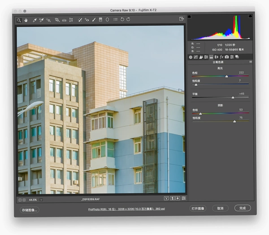Screen dimensions: 269x235
Task: Open the Presets panel tab
Action: pos(232,57)
